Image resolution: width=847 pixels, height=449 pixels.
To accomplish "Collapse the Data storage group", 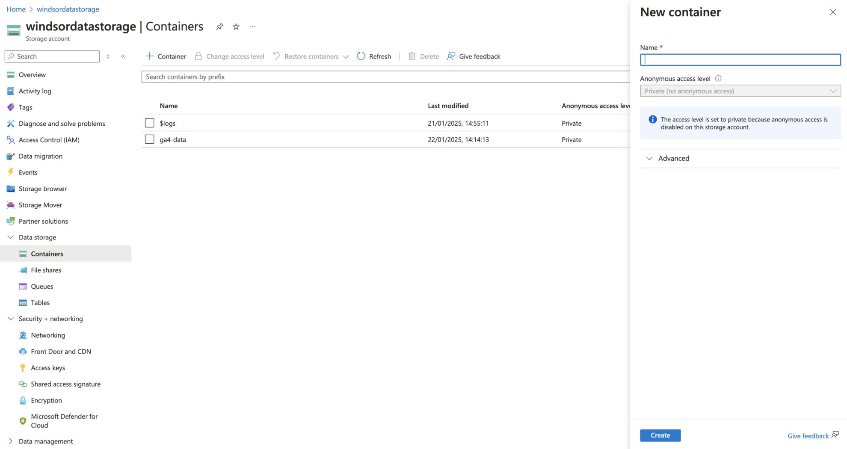I will 11,237.
